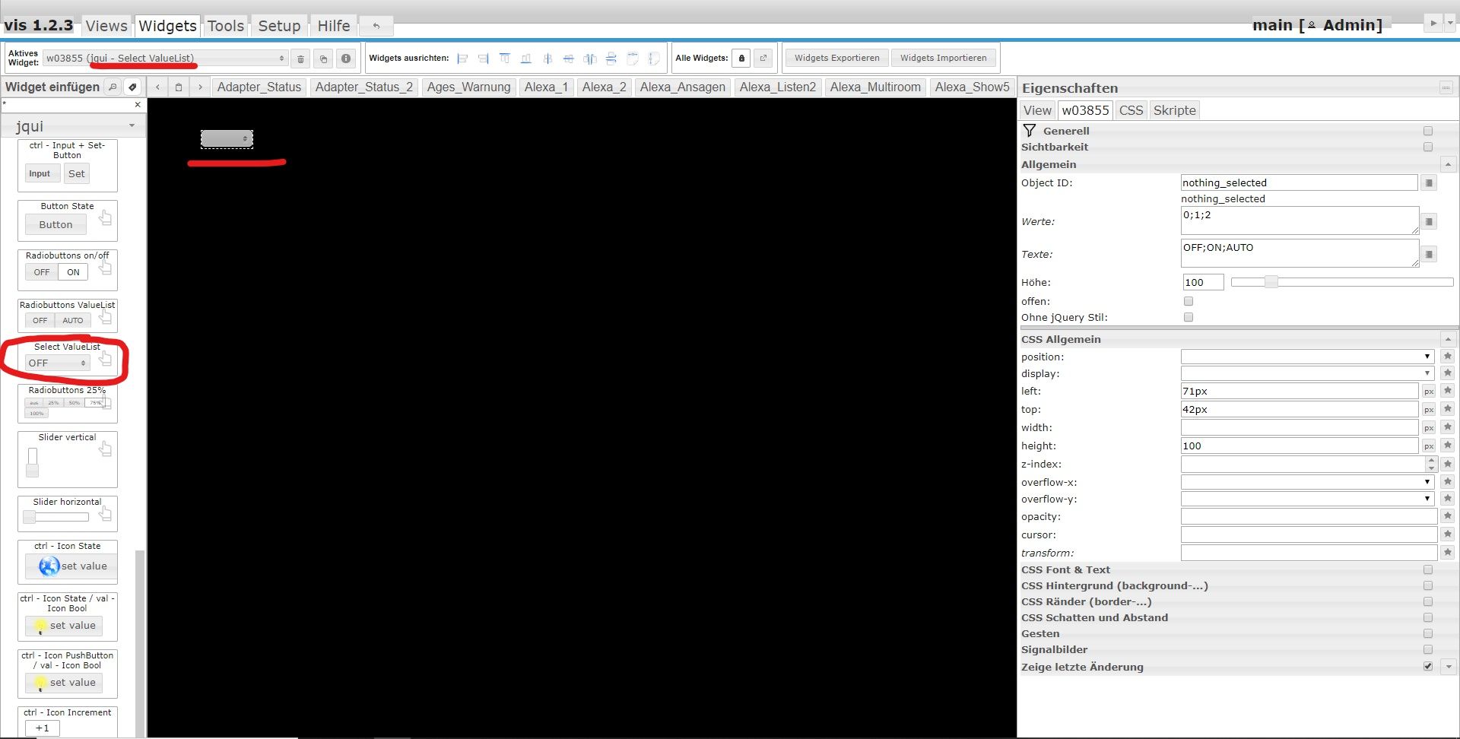Open the Aktives Widget selection dropdown
This screenshot has width=1460, height=739.
tap(165, 59)
